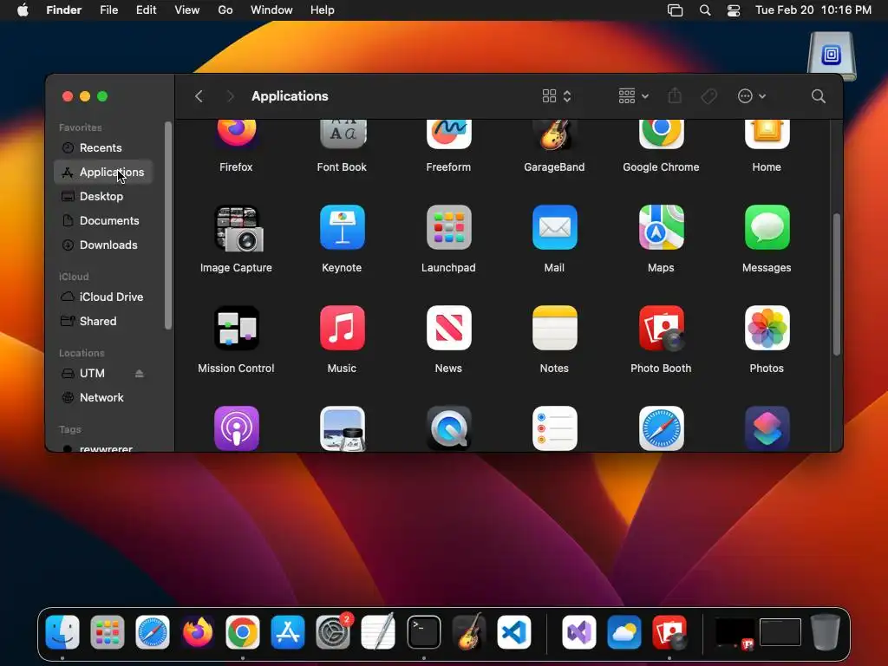This screenshot has height=666, width=888.
Task: Open Visual Studio Code from the Dock
Action: pyautogui.click(x=514, y=632)
